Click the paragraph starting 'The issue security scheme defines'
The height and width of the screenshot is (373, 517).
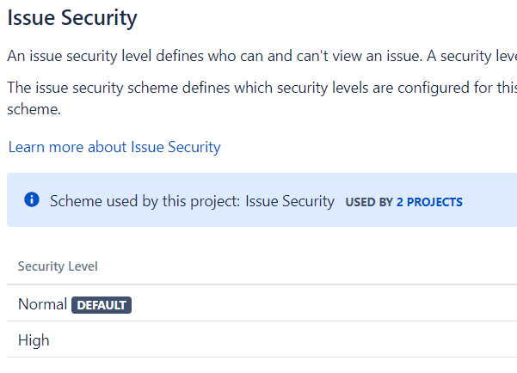tap(262, 98)
